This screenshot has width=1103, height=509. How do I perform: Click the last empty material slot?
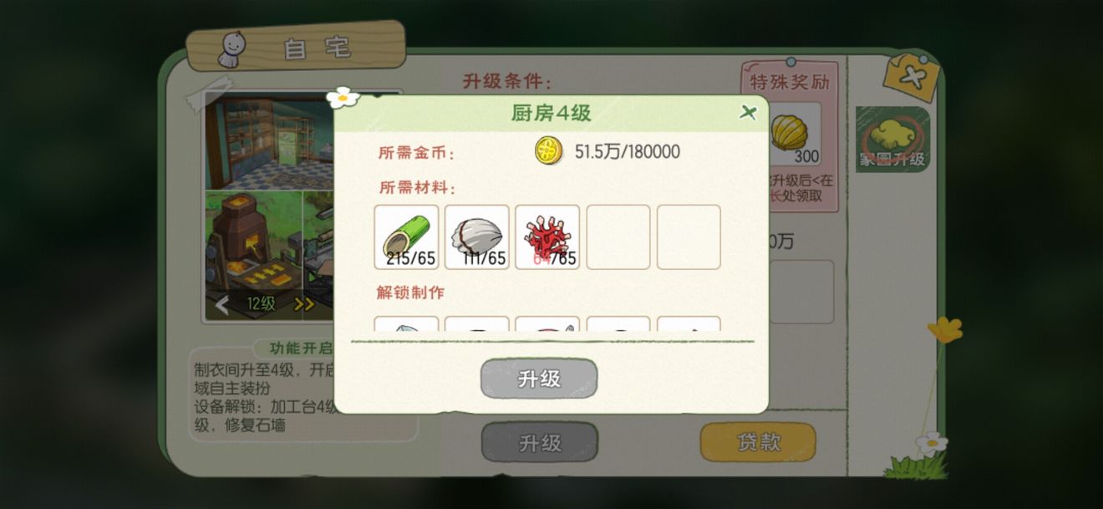click(x=689, y=237)
